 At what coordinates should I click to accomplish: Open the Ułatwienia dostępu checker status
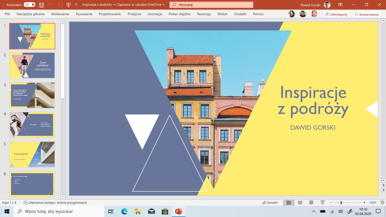[55, 202]
